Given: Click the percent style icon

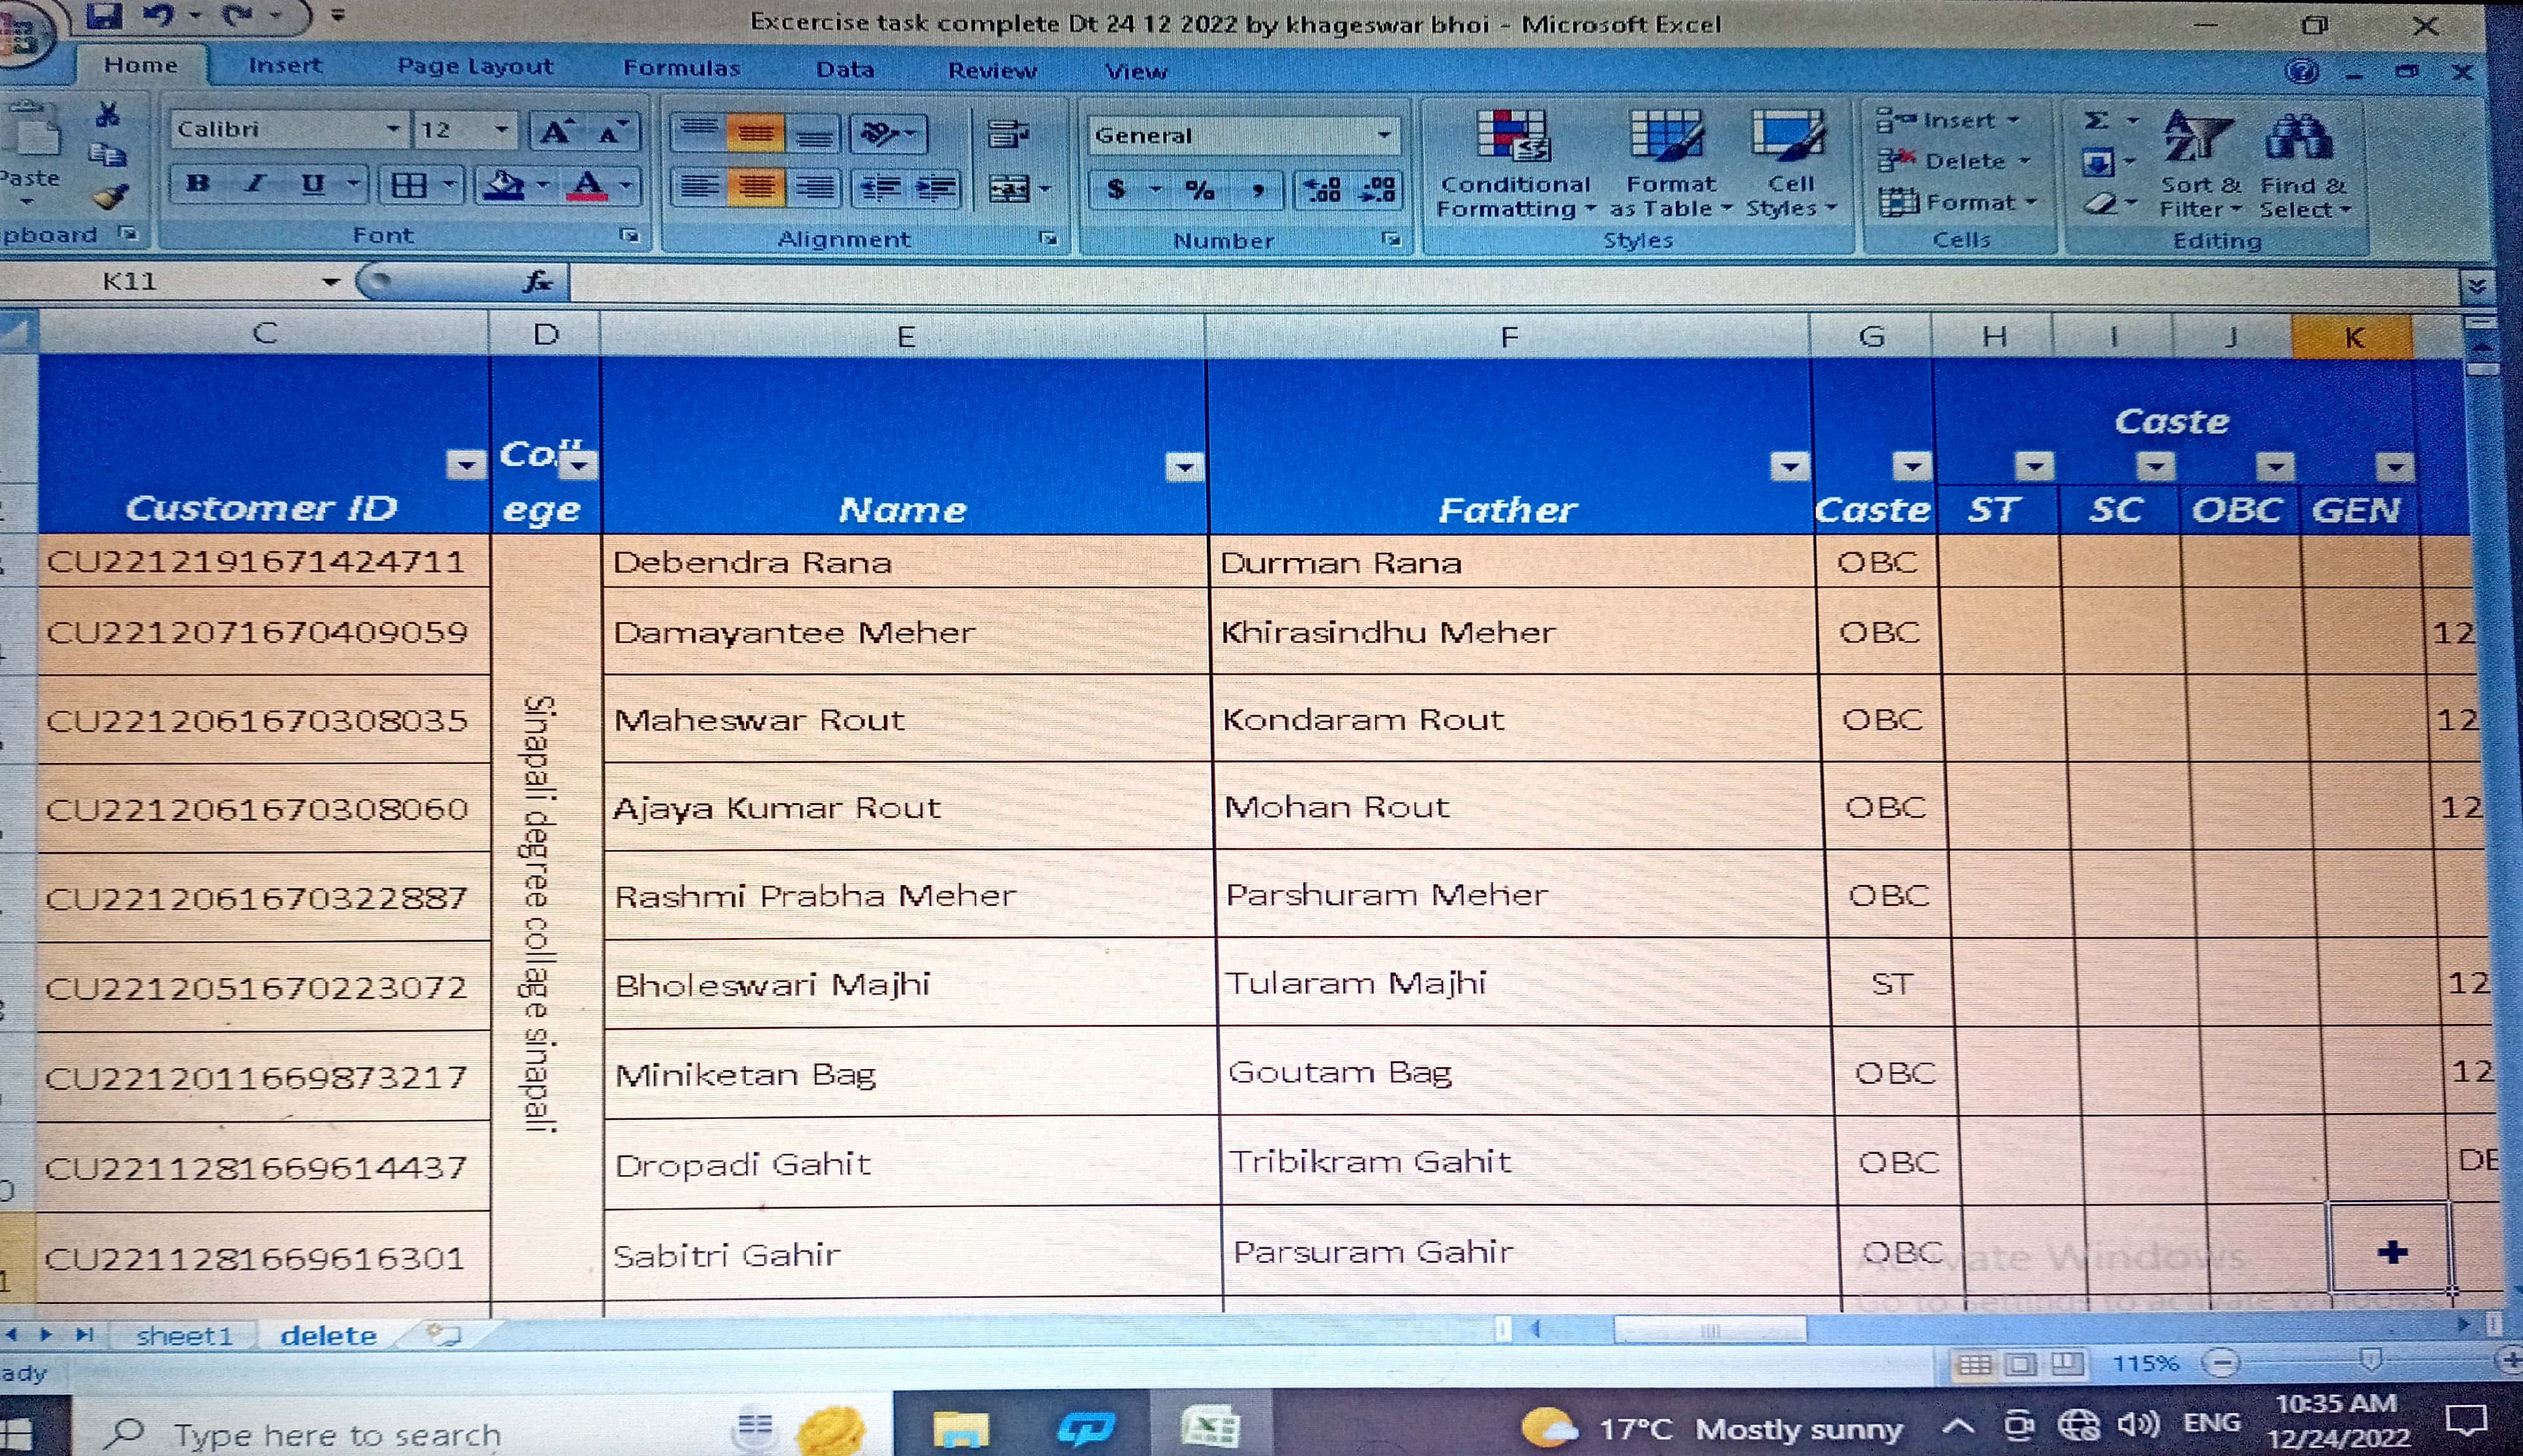Looking at the screenshot, I should click(1199, 190).
